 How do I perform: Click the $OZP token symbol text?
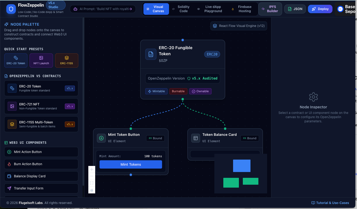coord(163,61)
